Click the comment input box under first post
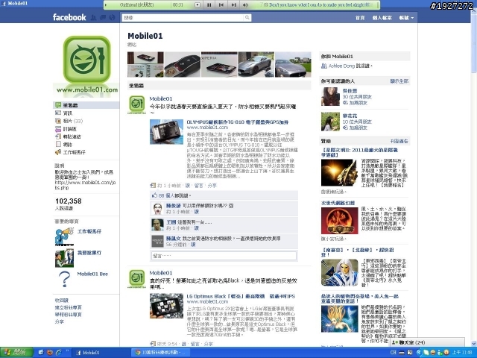Screen dimensions: 477x358 pyautogui.click(x=224, y=256)
